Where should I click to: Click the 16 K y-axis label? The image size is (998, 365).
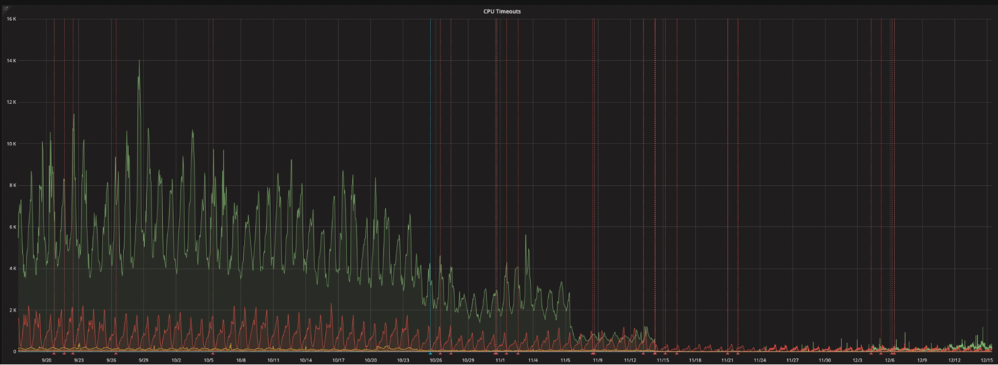pyautogui.click(x=11, y=19)
